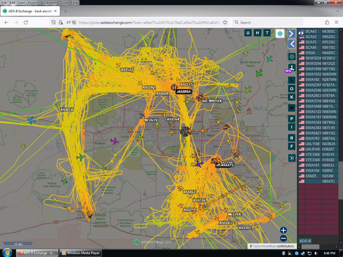Select the SCA43 aircraft row
This screenshot has width=343, height=257.
click(319, 31)
